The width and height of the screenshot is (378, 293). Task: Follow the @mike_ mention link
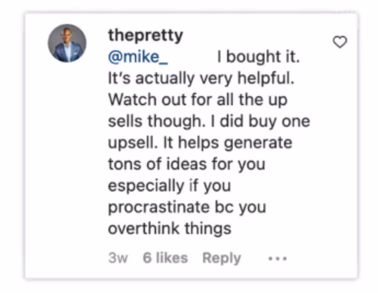click(138, 57)
